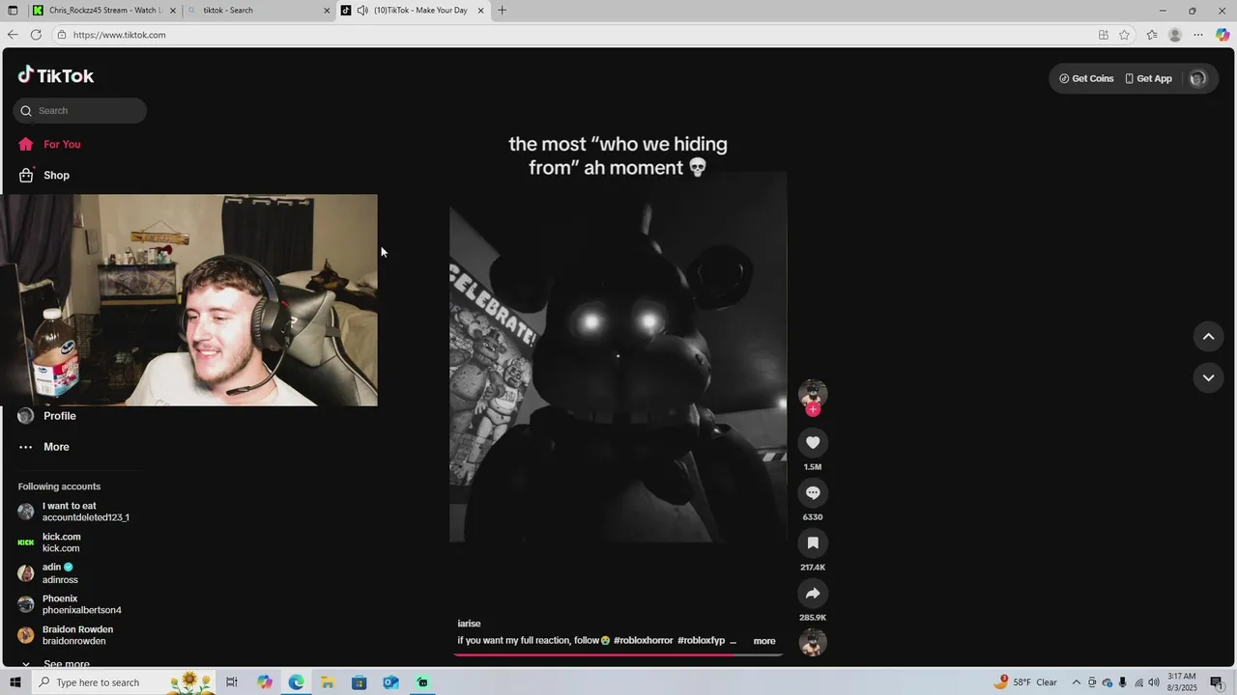The image size is (1237, 695).
Task: Click the taskbar search box
Action: click(x=126, y=682)
